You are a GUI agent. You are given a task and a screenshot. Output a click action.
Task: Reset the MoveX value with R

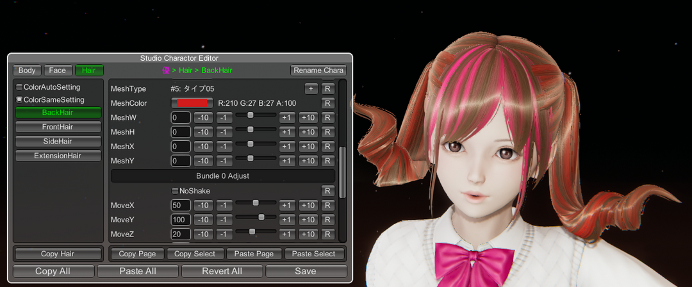327,206
